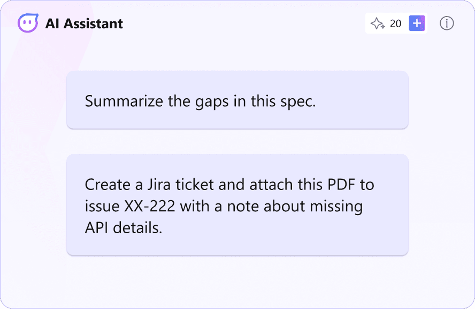The height and width of the screenshot is (309, 475).
Task: Click "with a note about" in second card
Action: point(241,206)
